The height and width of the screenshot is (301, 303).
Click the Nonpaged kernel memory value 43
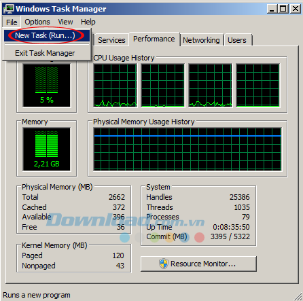(x=120, y=266)
